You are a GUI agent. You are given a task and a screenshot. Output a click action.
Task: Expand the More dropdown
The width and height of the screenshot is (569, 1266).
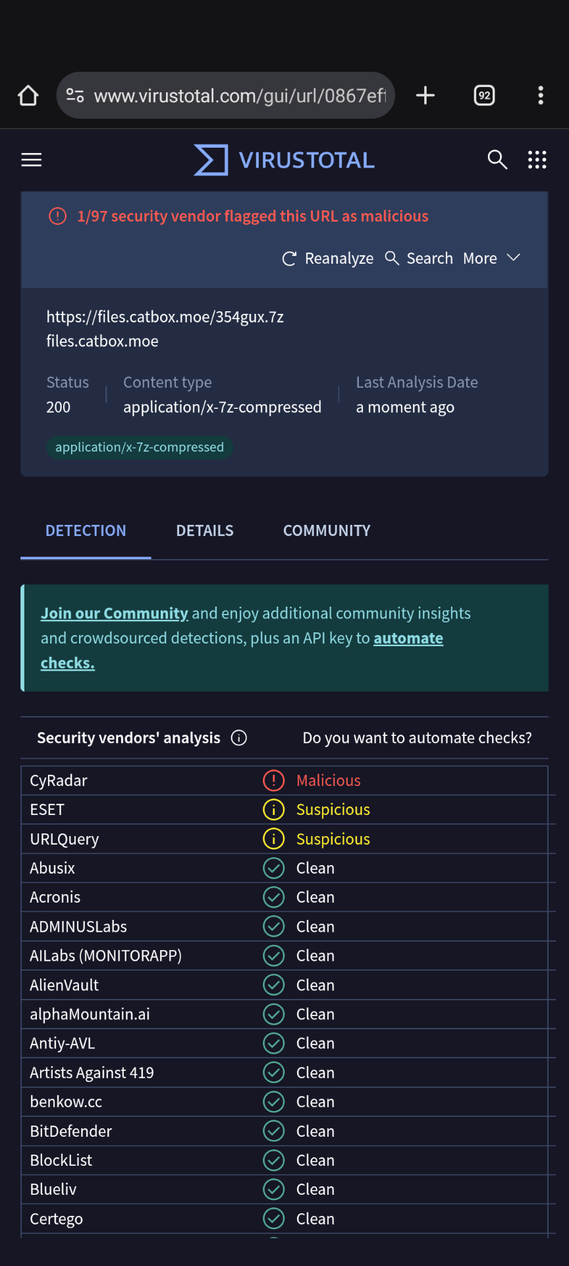pyautogui.click(x=491, y=258)
